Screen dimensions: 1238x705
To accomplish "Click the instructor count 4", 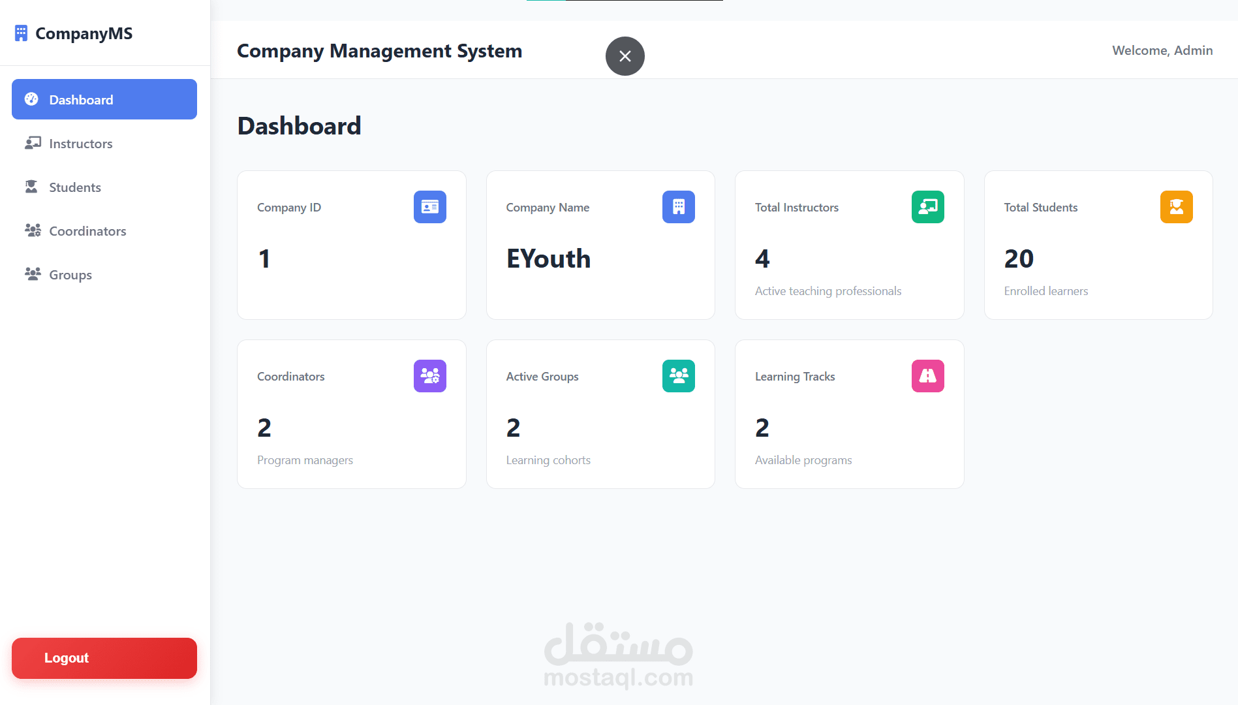I will coord(762,258).
